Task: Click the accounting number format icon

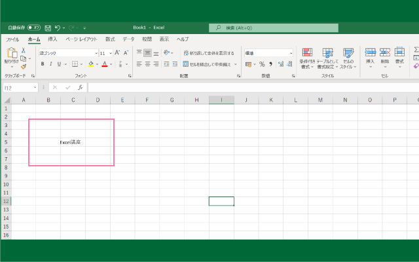Action: coord(249,64)
